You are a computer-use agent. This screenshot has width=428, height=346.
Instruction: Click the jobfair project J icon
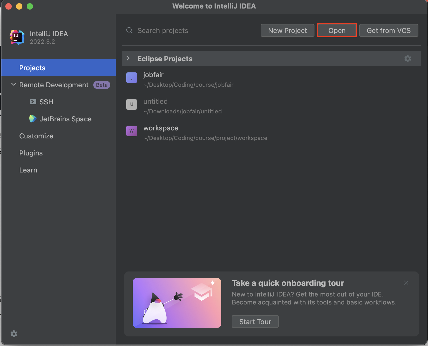tap(132, 78)
